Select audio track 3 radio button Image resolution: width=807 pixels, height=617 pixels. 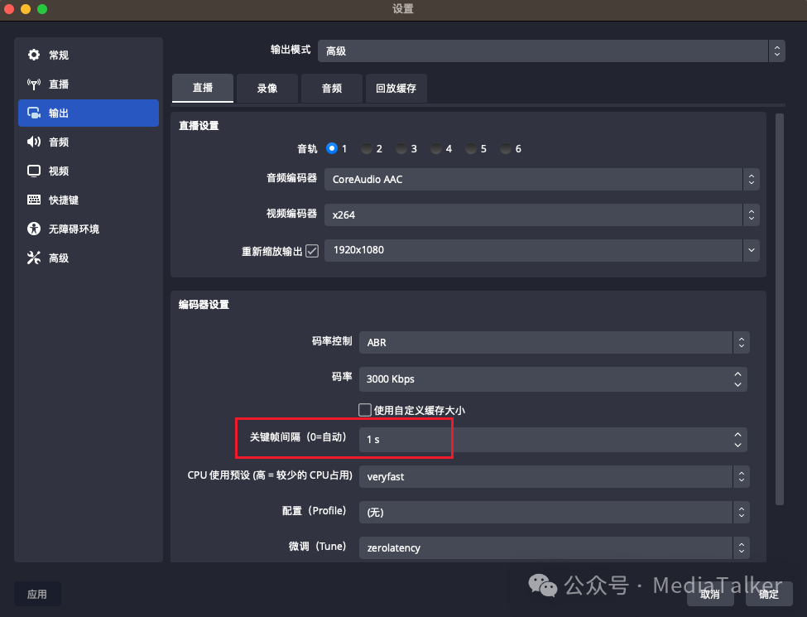coord(402,149)
